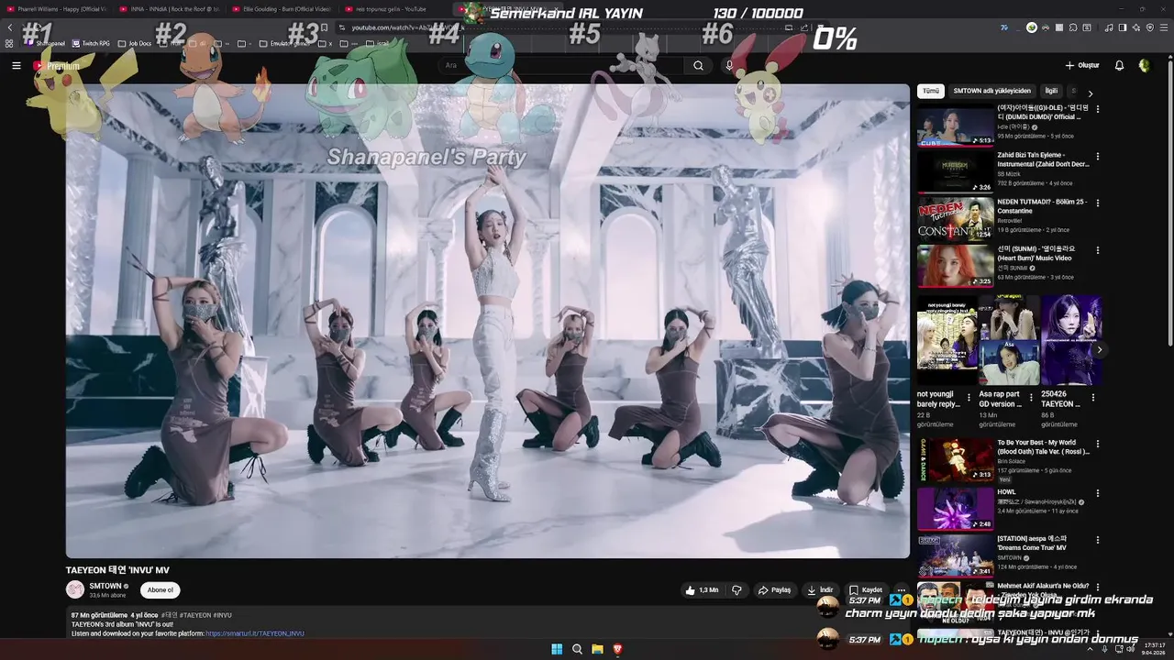Open File Explorer from taskbar
1174x660 pixels.
(597, 649)
